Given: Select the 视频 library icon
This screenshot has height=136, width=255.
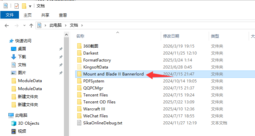Looking at the screenshot, I should tap(14, 131).
